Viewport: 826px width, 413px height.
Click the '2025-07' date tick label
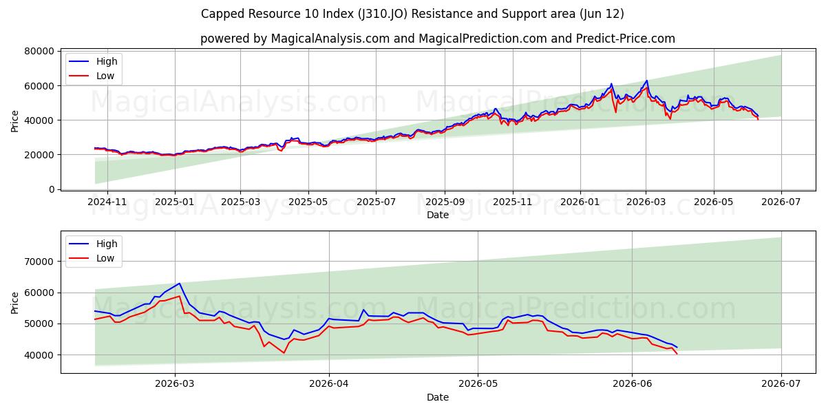pos(376,202)
